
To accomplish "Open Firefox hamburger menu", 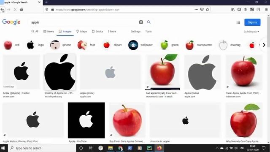I will tap(266, 9).
